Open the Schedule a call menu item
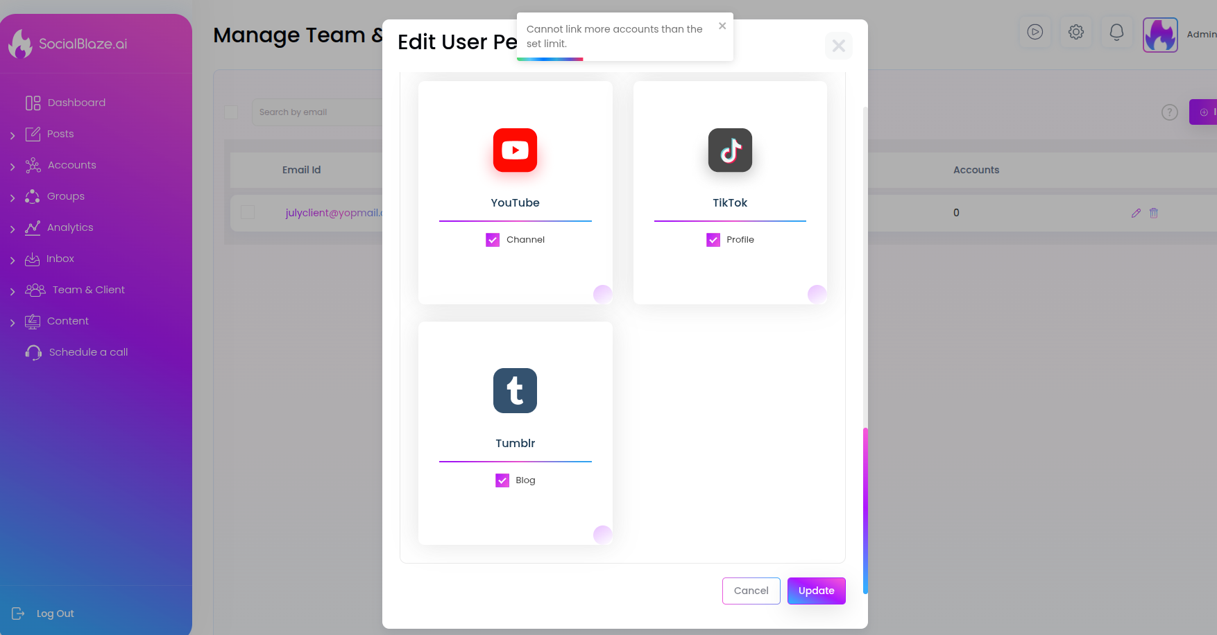This screenshot has height=635, width=1217. 89,352
